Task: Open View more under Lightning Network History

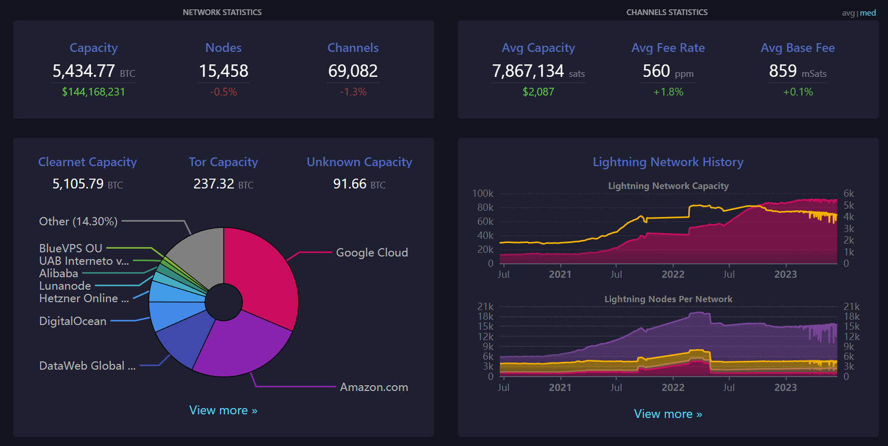Action: (668, 414)
